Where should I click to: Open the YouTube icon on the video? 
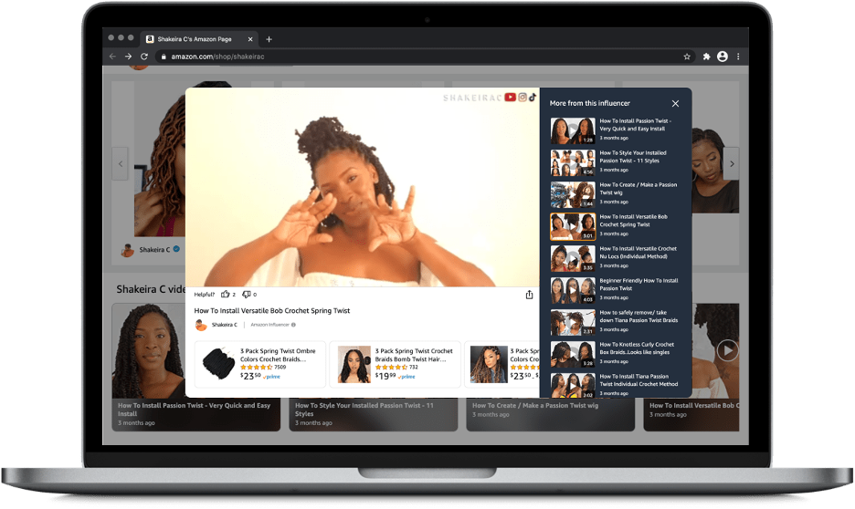511,98
